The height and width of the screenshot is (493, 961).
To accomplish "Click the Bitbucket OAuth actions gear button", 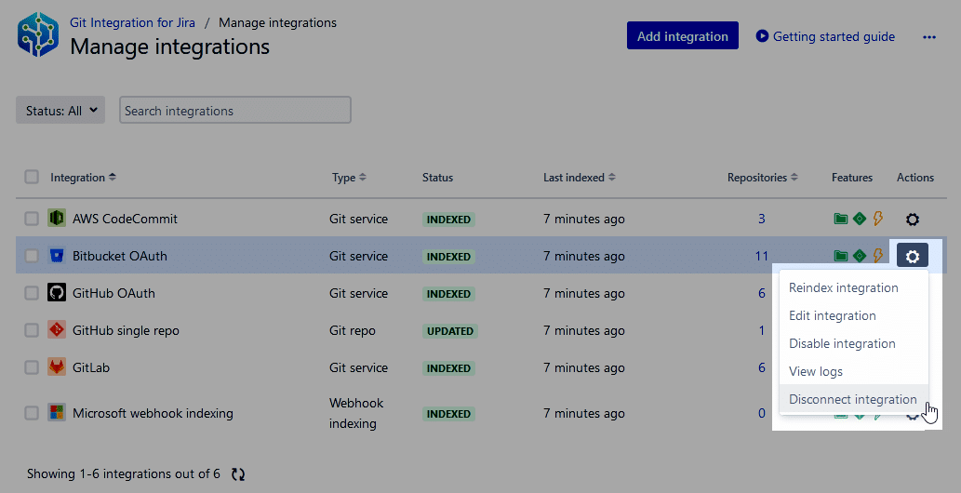I will click(912, 256).
